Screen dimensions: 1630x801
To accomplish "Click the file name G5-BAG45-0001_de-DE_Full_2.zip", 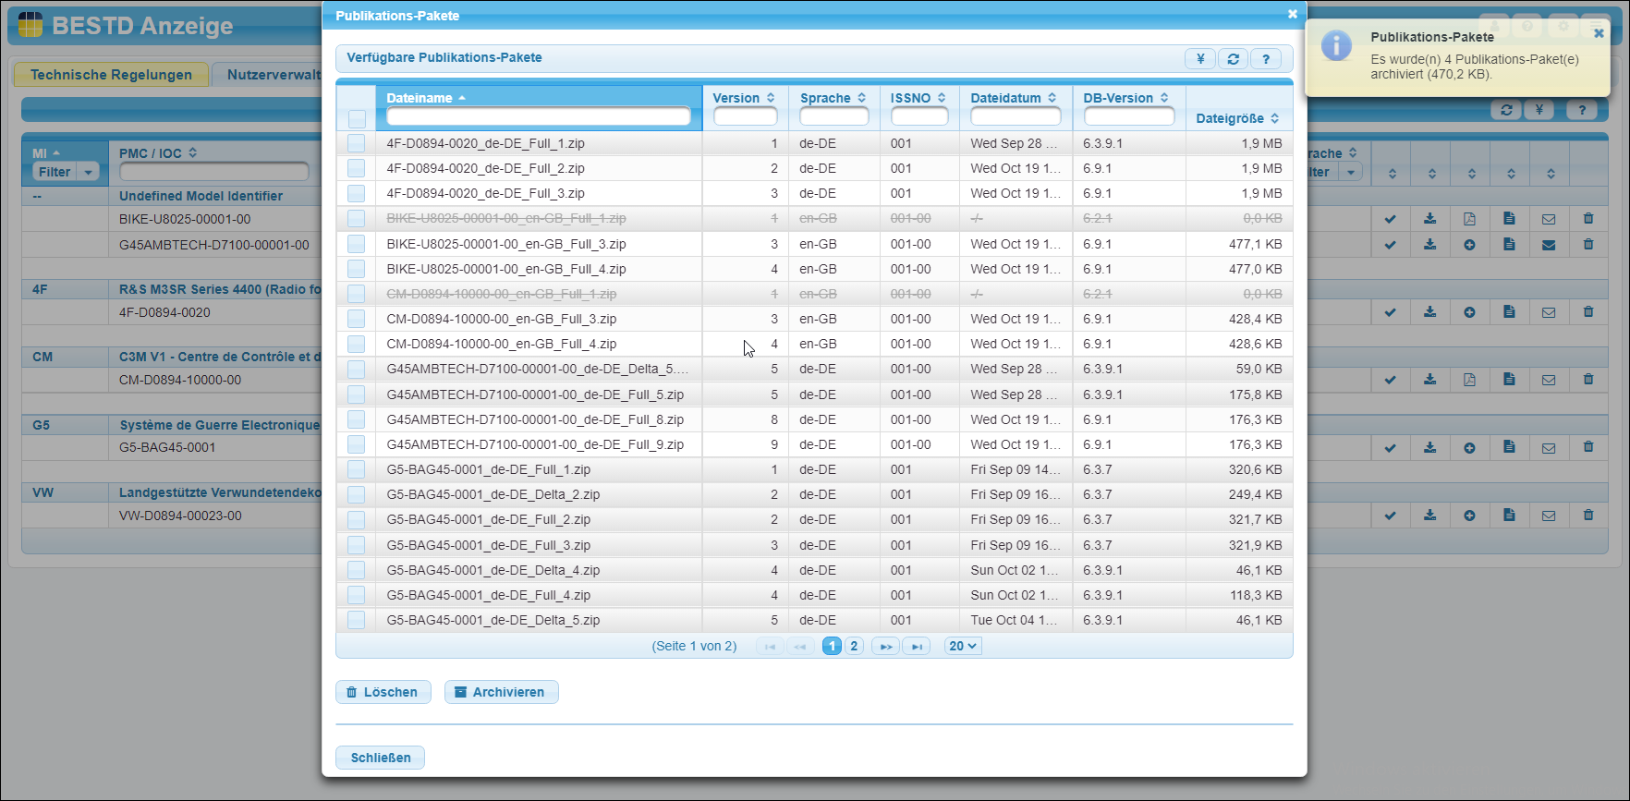I will 488,519.
